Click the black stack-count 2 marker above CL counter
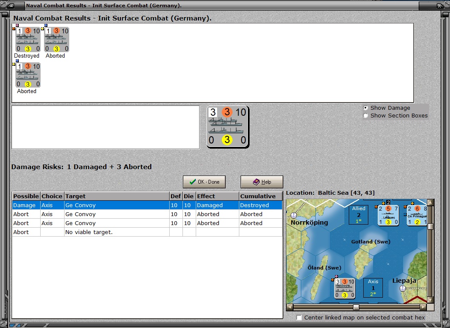This screenshot has width=450, height=328. (388, 202)
